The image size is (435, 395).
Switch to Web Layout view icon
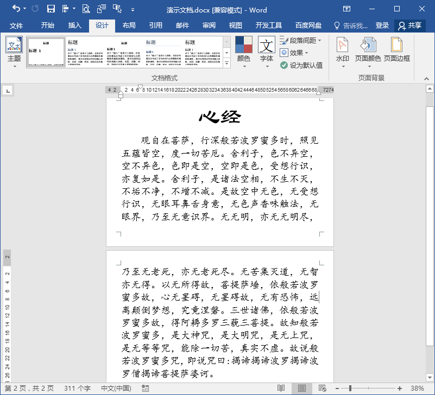click(322, 388)
